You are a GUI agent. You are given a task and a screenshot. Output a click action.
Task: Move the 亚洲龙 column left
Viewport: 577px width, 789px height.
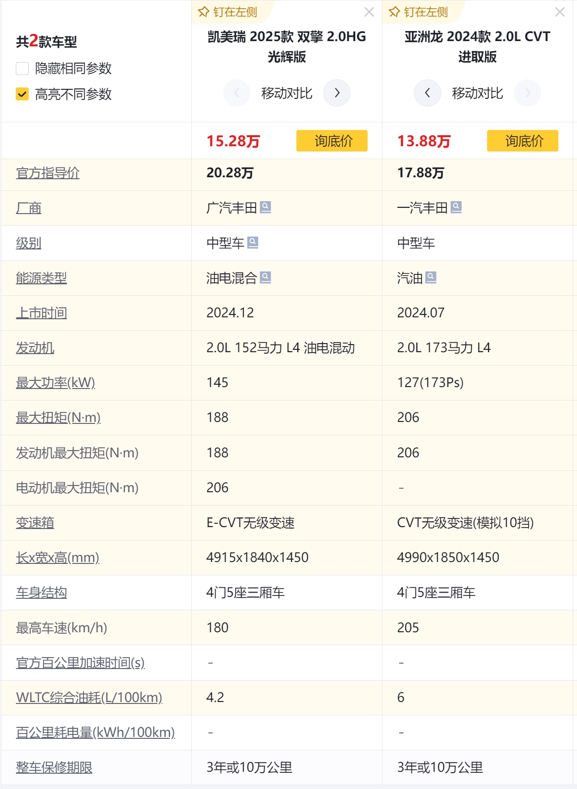tap(427, 93)
